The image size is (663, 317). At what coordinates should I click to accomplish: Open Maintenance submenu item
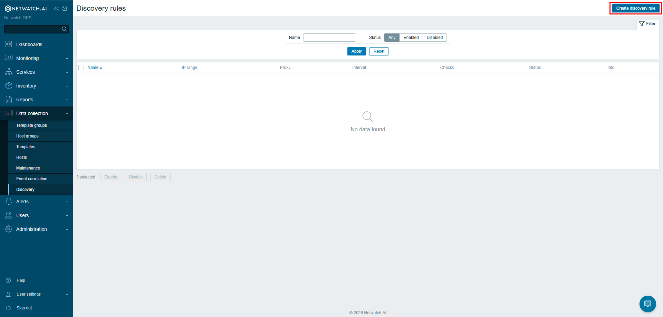click(x=40, y=168)
